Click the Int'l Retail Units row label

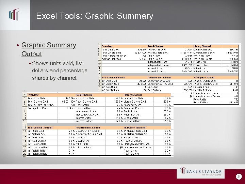pos(36,151)
